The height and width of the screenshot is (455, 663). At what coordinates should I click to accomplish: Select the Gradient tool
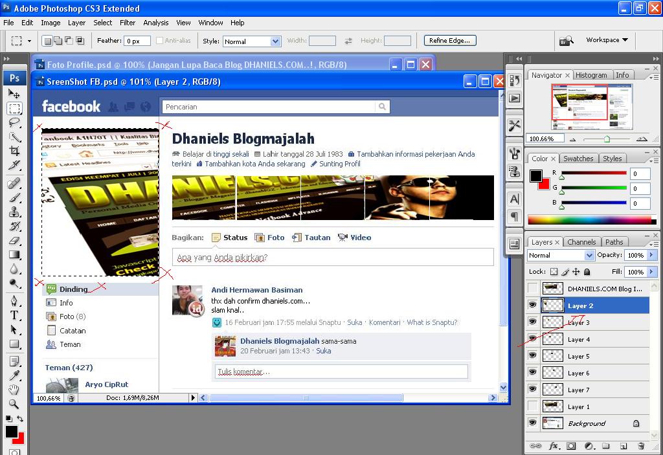[x=14, y=255]
